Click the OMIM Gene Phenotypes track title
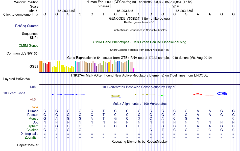Image resolution: width=240 pixels, height=151 pixels. click(140, 42)
